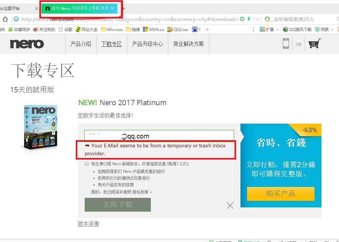The width and height of the screenshot is (339, 242).
Task: Go to browser home page icon
Action: tap(5, 19)
